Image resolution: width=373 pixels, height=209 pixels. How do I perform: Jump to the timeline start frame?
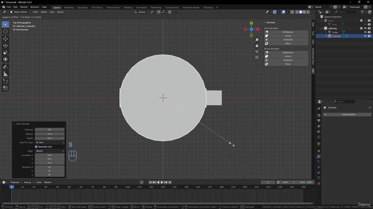pyautogui.click(x=150, y=182)
